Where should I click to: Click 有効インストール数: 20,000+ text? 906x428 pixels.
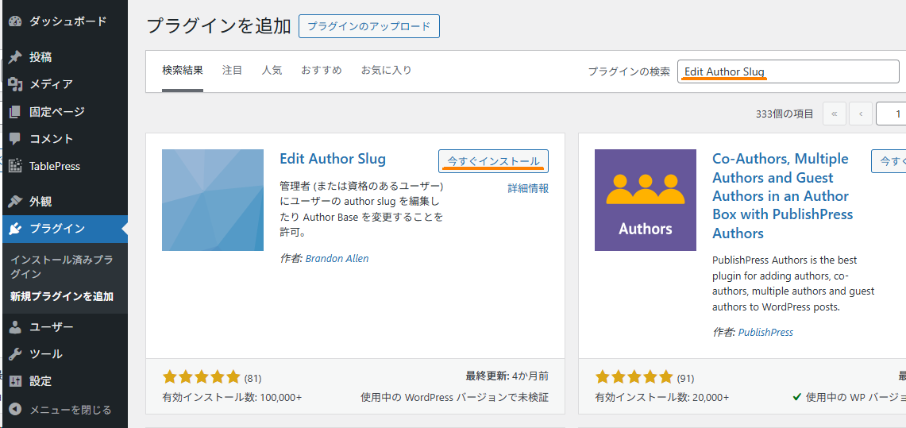coord(662,397)
